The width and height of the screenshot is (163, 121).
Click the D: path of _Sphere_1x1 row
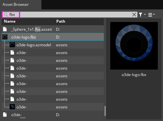coord(58,29)
